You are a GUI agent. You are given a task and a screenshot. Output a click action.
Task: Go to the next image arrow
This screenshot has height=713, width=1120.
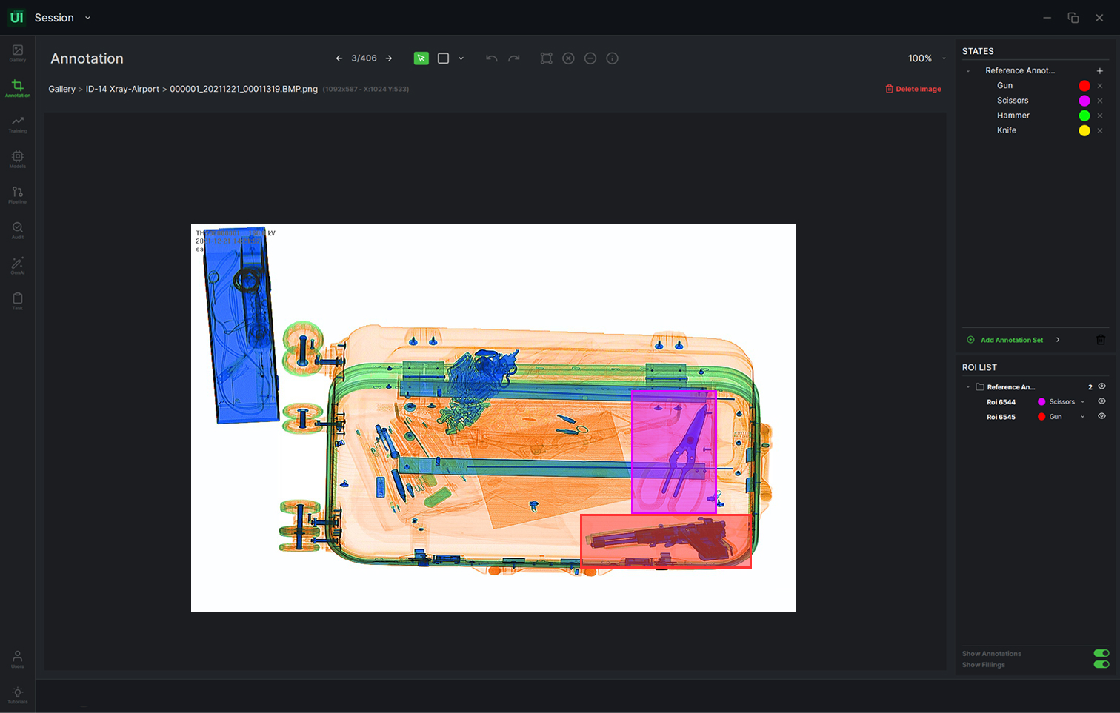[389, 58]
